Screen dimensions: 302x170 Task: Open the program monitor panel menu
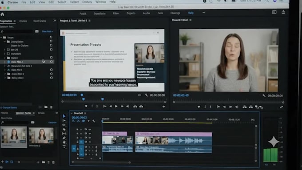[x=190, y=20]
